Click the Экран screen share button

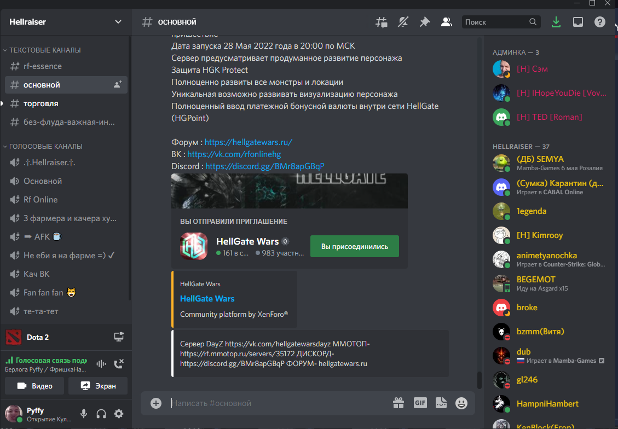(x=98, y=386)
